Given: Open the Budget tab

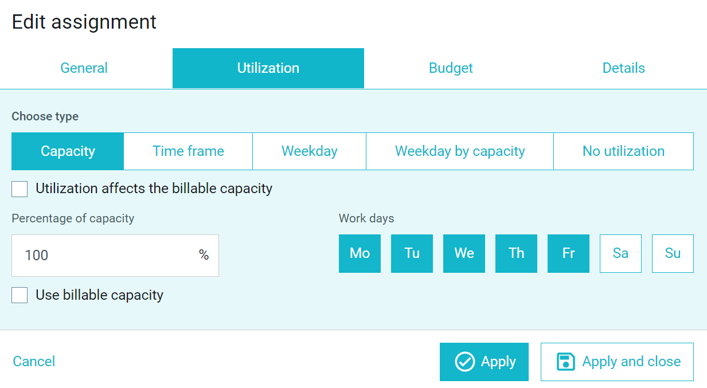Looking at the screenshot, I should click(x=451, y=68).
